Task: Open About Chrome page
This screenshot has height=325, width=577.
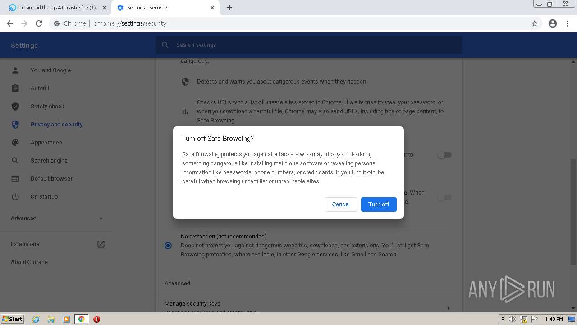Action: [29, 262]
